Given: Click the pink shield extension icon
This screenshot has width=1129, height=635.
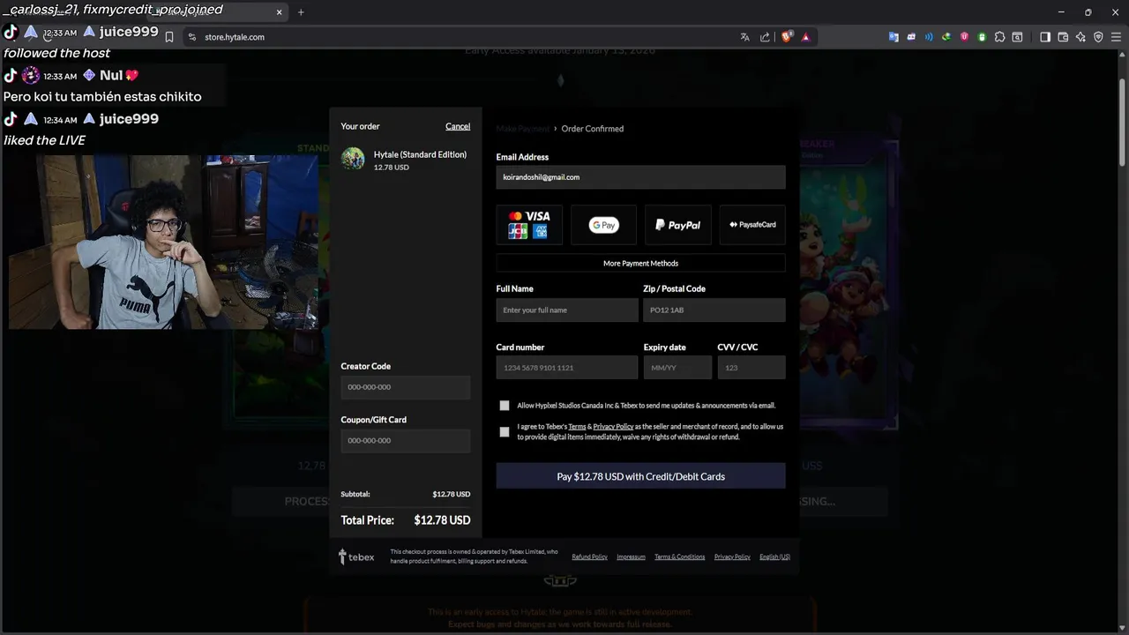Looking at the screenshot, I should pyautogui.click(x=964, y=37).
